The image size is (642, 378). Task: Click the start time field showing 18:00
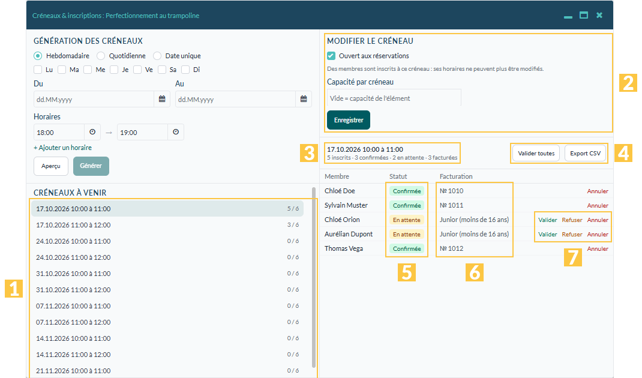point(59,132)
